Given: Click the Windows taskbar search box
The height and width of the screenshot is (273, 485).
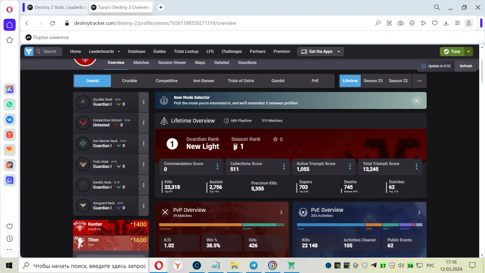Looking at the screenshot, I should coord(84,266).
